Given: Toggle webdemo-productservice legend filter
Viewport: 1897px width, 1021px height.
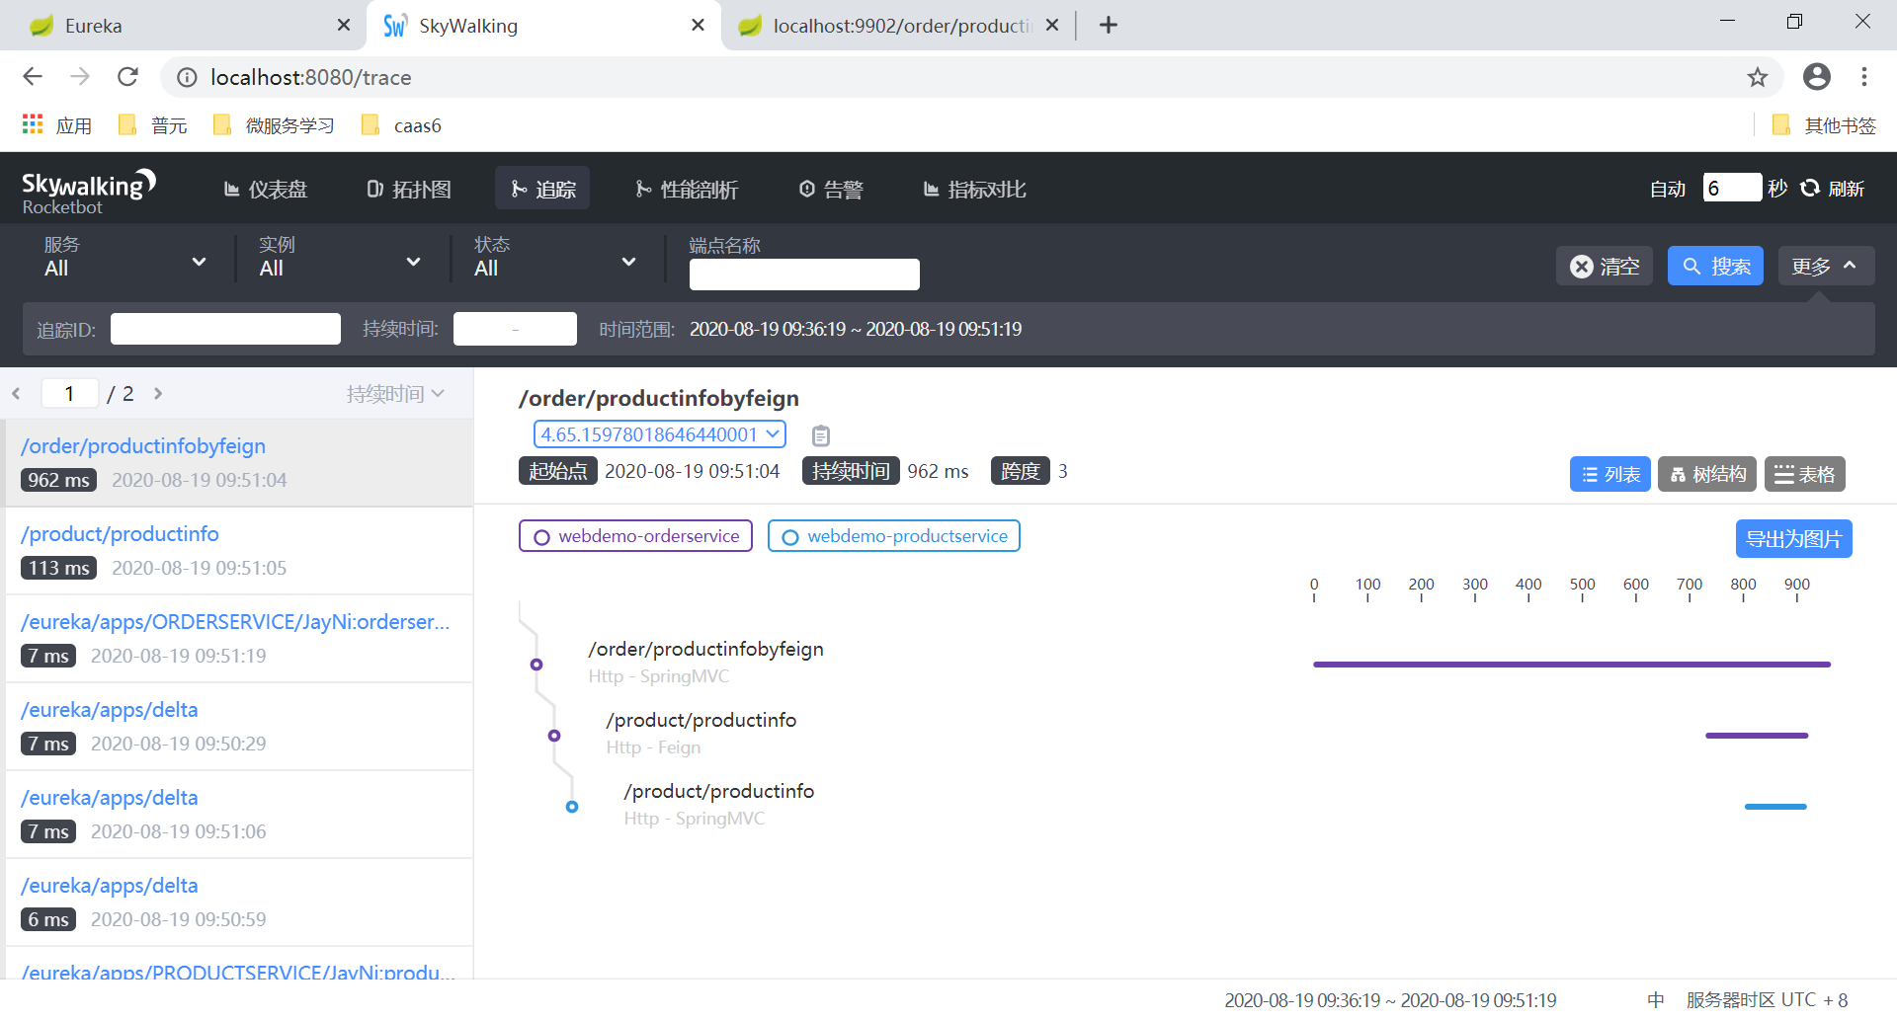Looking at the screenshot, I should (x=893, y=536).
